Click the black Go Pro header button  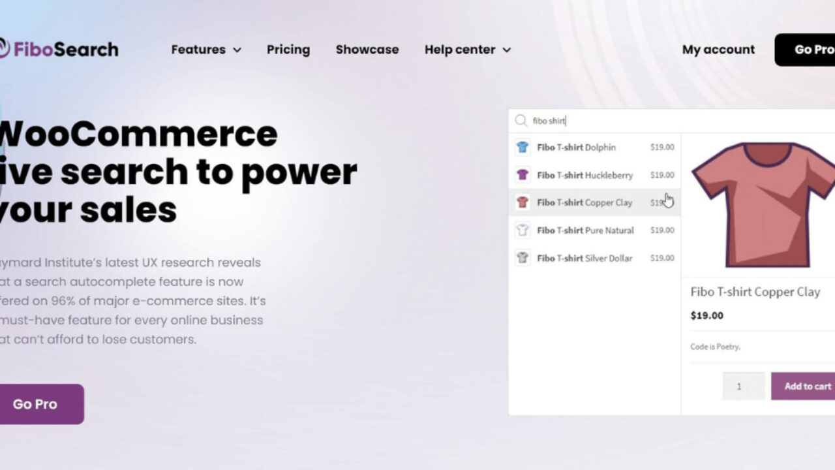(805, 50)
